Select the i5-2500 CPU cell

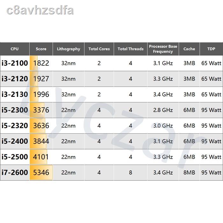click(x=15, y=157)
